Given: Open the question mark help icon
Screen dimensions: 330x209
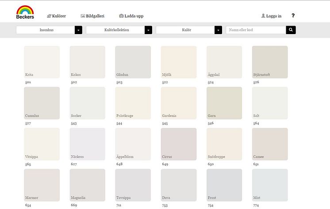Looking at the screenshot, I should point(293,15).
